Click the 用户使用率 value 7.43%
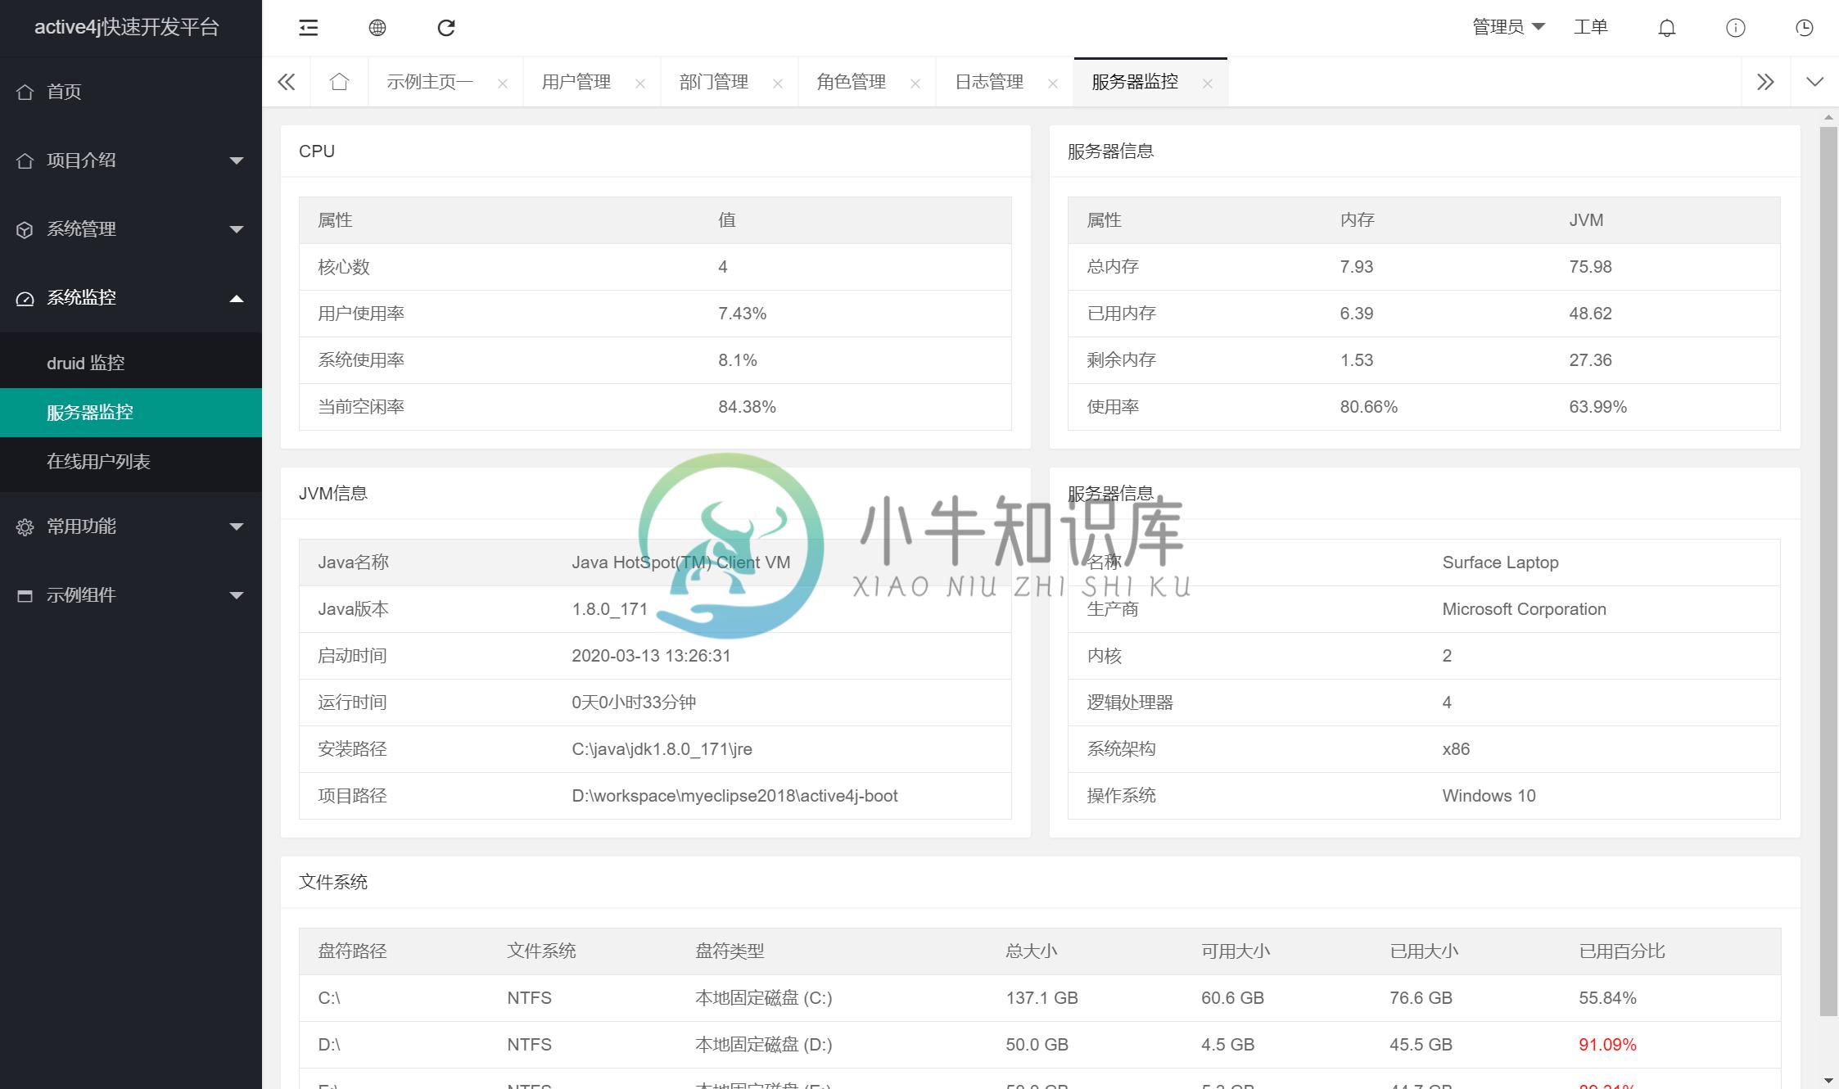This screenshot has height=1089, width=1839. coord(742,314)
